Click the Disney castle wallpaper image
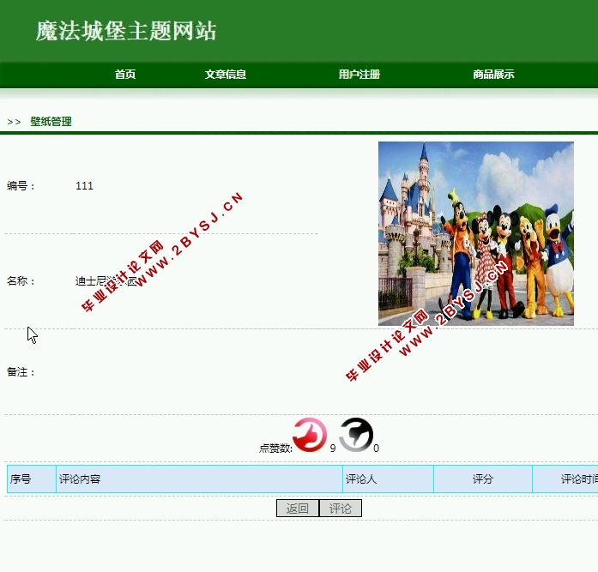The height and width of the screenshot is (572, 598). coord(476,233)
